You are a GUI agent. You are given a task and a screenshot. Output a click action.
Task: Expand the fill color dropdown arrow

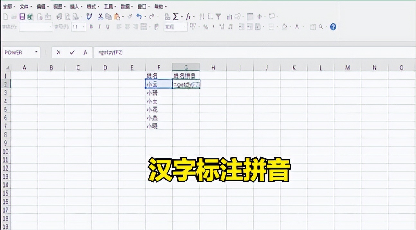(x=290, y=27)
